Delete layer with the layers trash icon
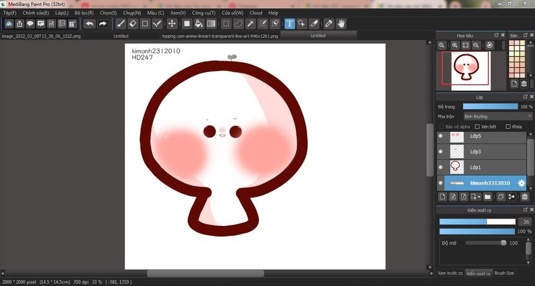 click(525, 197)
